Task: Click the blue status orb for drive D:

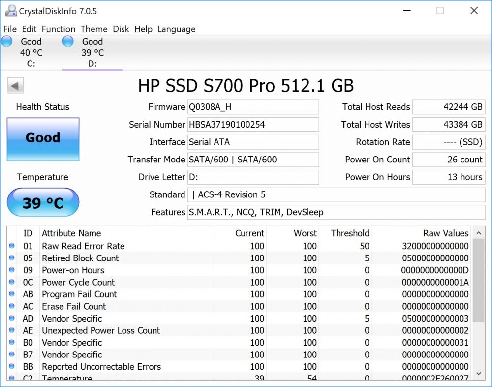Action: coord(68,41)
